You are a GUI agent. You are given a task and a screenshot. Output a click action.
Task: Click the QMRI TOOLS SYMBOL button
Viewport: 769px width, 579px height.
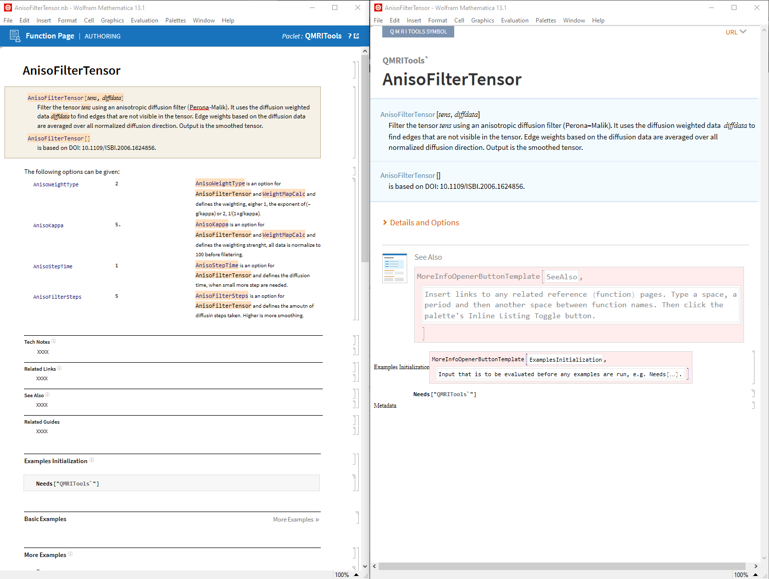tap(418, 31)
